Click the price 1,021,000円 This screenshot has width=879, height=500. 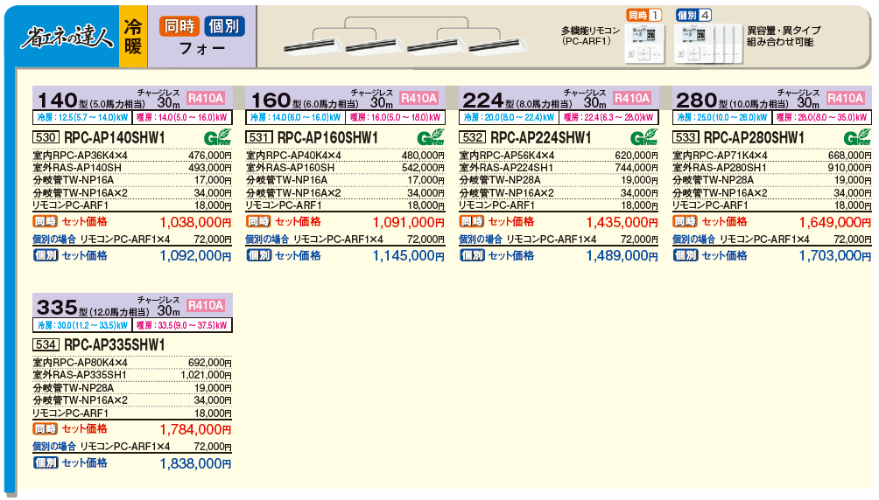pos(206,375)
